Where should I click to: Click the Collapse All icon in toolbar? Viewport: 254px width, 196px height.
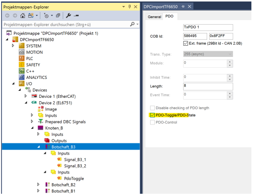pos(58,16)
